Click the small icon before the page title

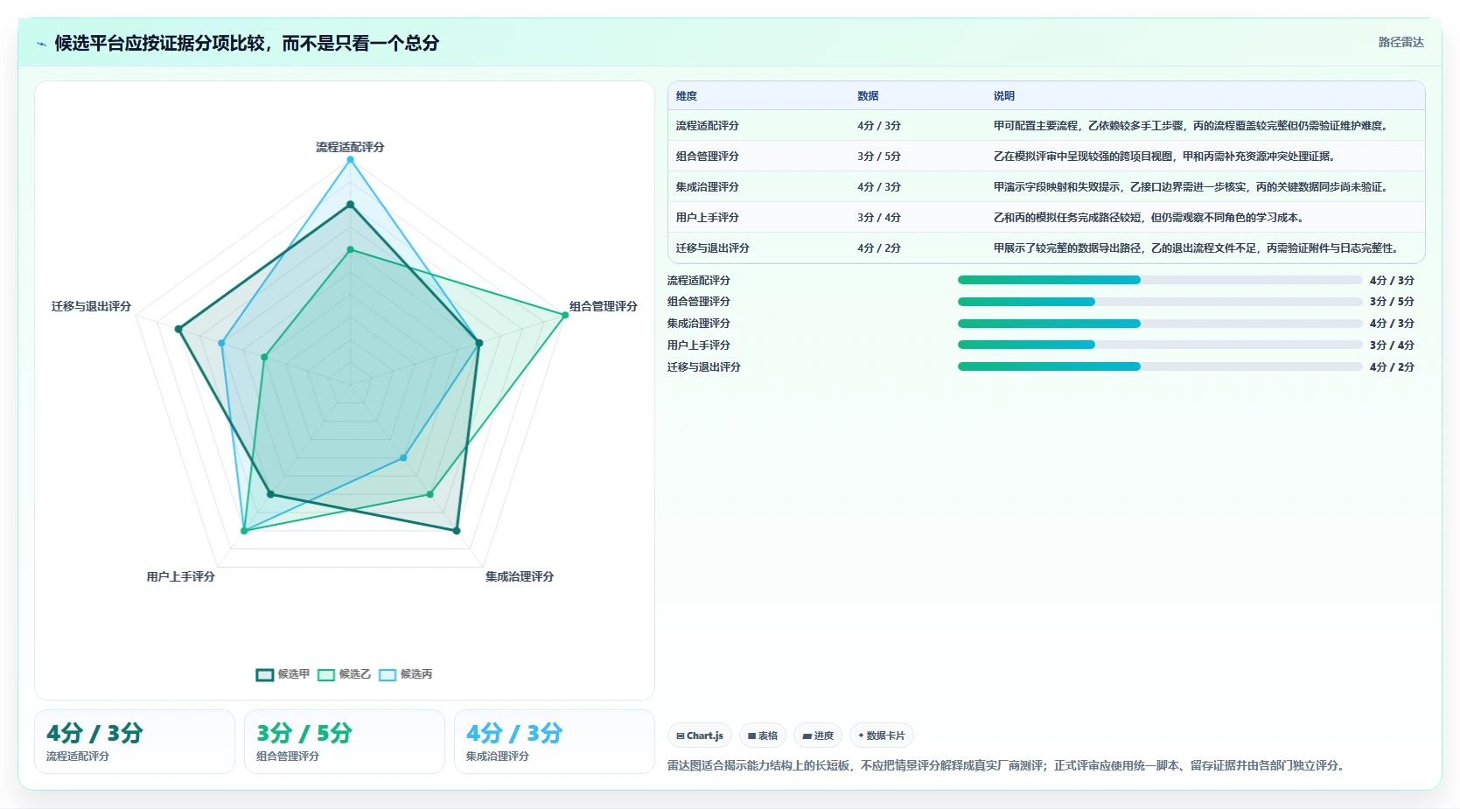click(x=41, y=44)
